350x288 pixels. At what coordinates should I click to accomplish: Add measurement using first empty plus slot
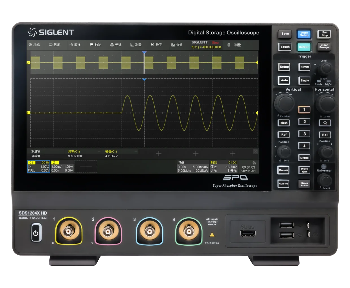tap(159, 154)
